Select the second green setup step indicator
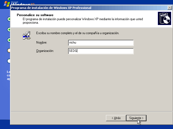Viewport: 173px width, 129px height. (x=9, y=30)
